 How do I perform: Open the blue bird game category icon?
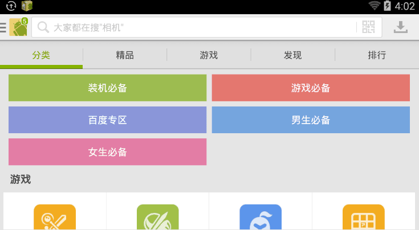(261, 217)
